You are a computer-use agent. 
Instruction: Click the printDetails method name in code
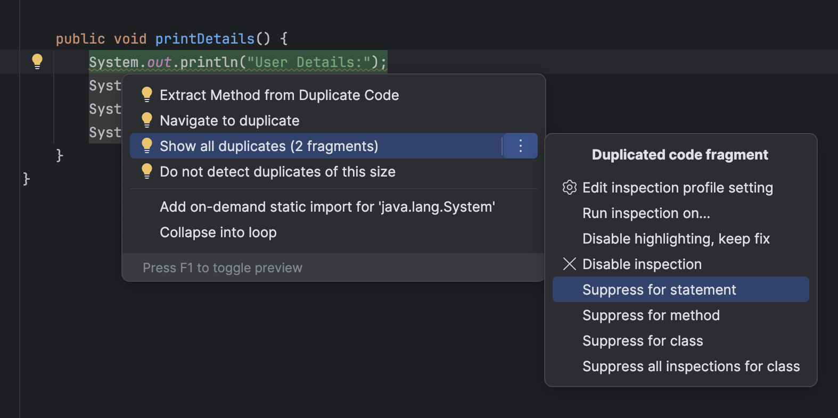(x=204, y=39)
